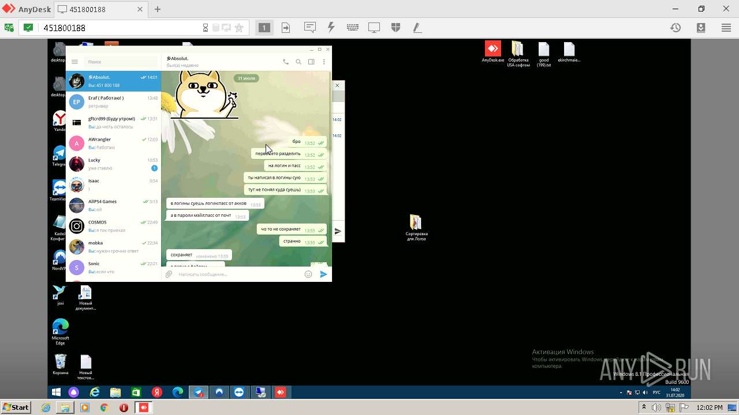Viewport: 739px width, 415px height.
Task: Click Yandex browser in remote taskbar
Action: (x=156, y=393)
